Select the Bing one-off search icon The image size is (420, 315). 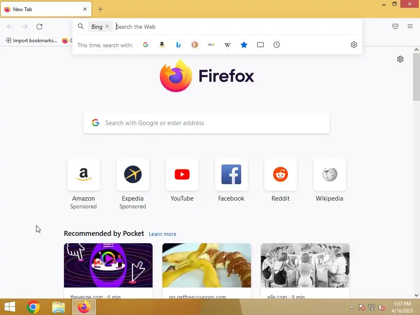click(x=178, y=45)
